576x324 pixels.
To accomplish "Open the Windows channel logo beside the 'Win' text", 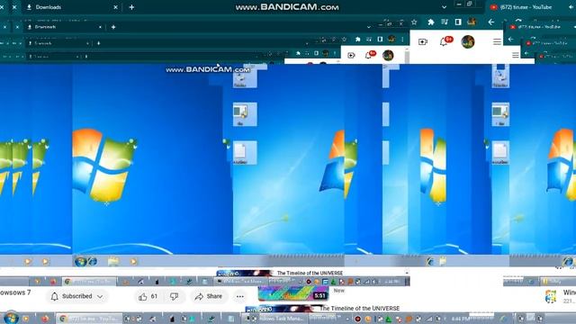I will 551,296.
